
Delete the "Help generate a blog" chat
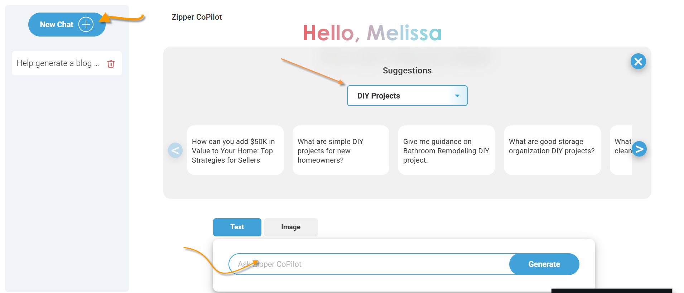[x=111, y=64]
